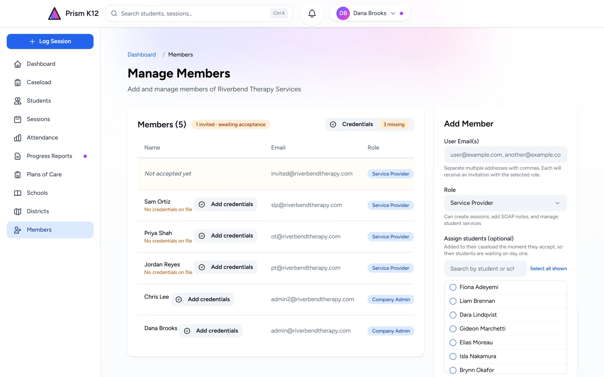Open the Role dropdown showing Service Provider
The width and height of the screenshot is (604, 377).
[505, 203]
